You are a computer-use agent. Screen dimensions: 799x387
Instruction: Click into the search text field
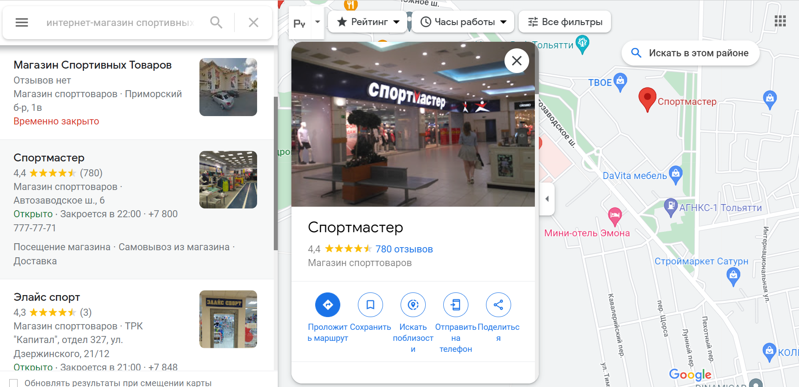[x=120, y=22]
